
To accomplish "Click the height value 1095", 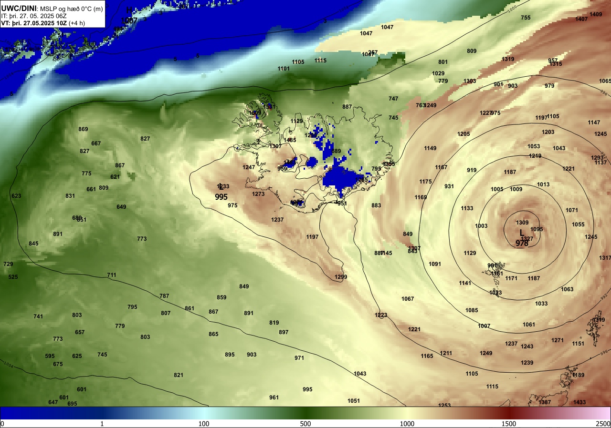I will [x=537, y=229].
